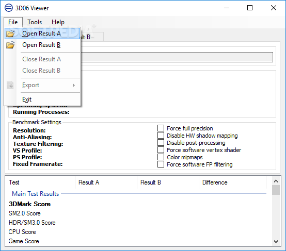Click the Texture Filtering: label
The height and width of the screenshot is (251, 286).
[x=38, y=144]
